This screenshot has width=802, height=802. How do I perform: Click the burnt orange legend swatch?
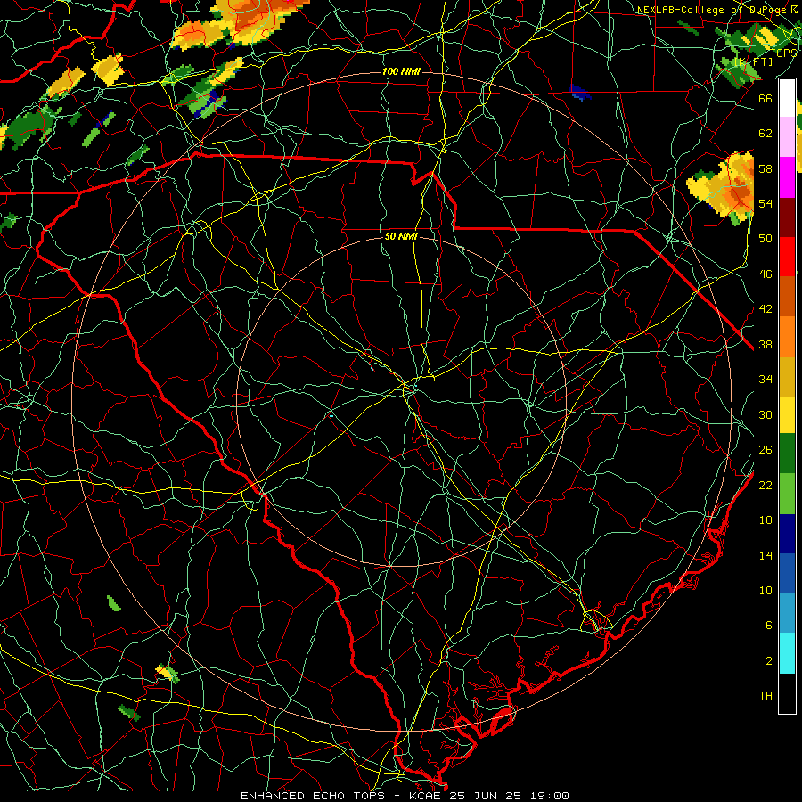click(x=787, y=297)
